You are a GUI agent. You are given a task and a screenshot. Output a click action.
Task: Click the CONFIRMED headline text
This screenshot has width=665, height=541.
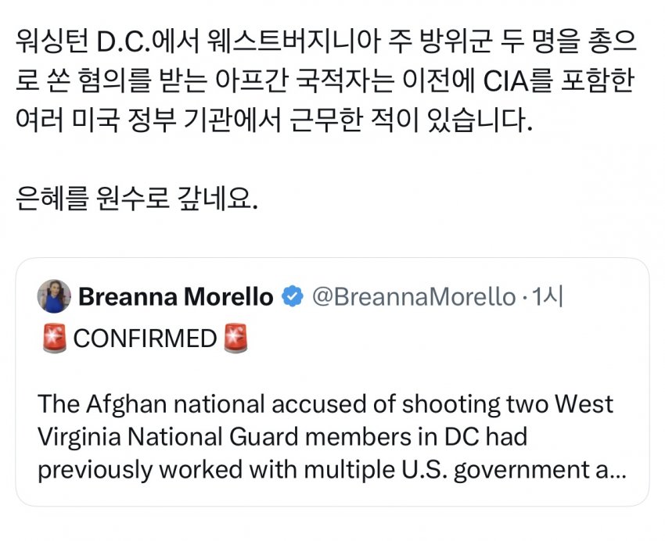[144, 338]
